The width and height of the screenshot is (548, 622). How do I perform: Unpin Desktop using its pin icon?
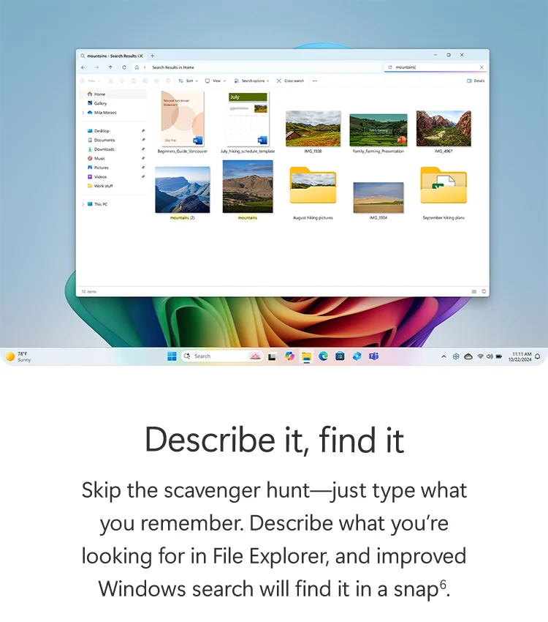[x=143, y=131]
